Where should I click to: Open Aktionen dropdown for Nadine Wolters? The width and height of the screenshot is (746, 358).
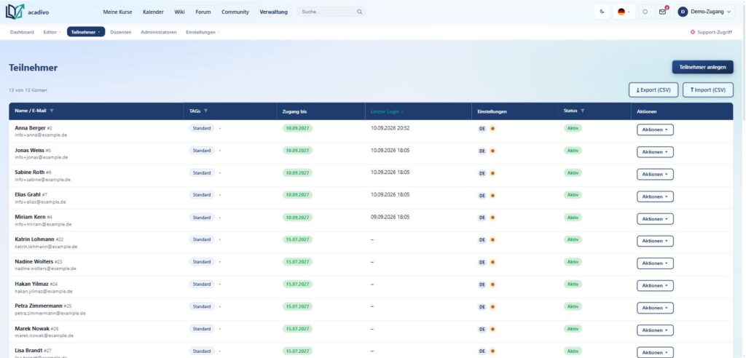click(655, 263)
